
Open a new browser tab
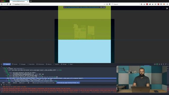point(31,1)
